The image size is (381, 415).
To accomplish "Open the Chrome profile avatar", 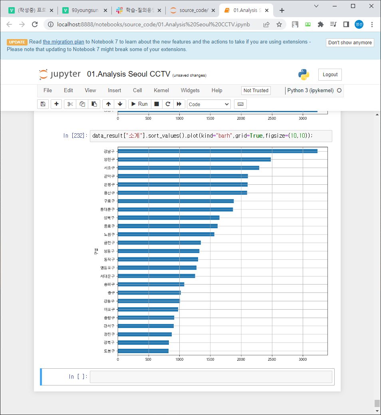I will coord(359,25).
